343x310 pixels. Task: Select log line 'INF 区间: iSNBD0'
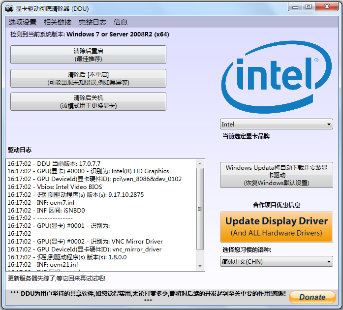click(46, 211)
